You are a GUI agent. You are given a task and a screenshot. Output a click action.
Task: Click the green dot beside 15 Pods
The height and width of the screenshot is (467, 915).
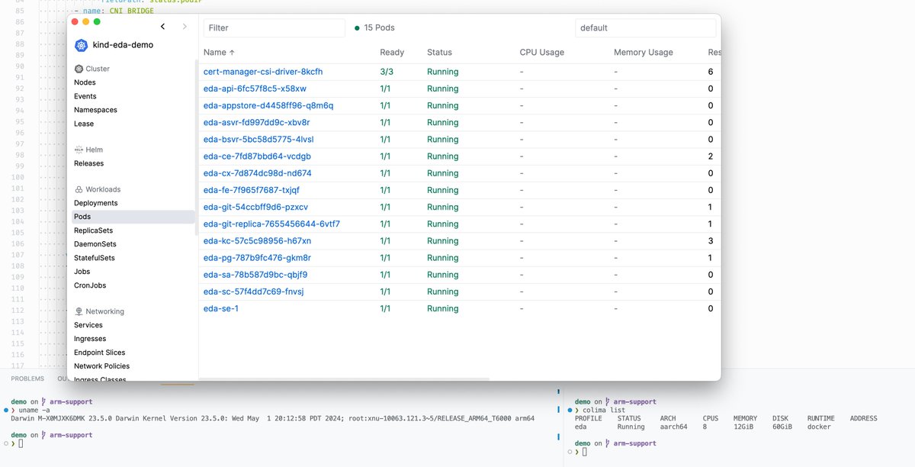357,27
